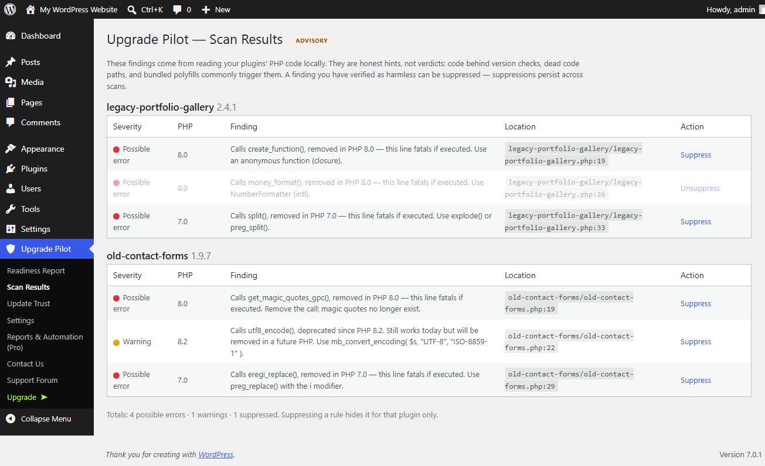Open Tools menu item
Screen dimensions: 765x466
[x=47, y=209]
